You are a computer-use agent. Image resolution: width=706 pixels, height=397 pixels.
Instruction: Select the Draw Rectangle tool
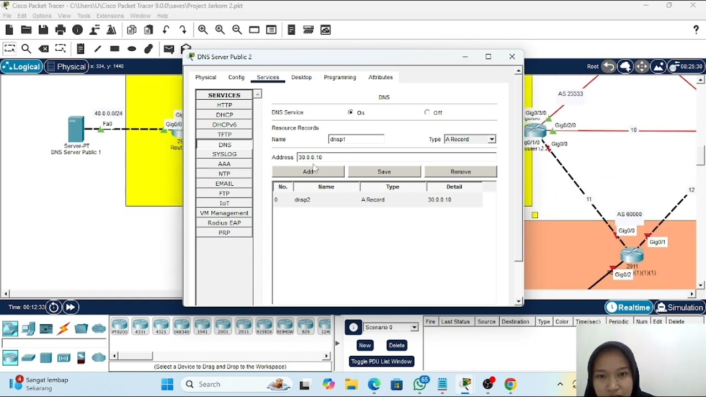pyautogui.click(x=115, y=49)
